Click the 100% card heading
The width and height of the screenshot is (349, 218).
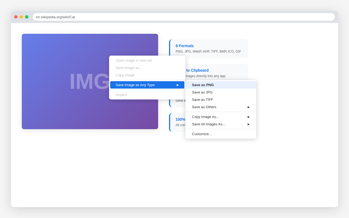pos(180,119)
